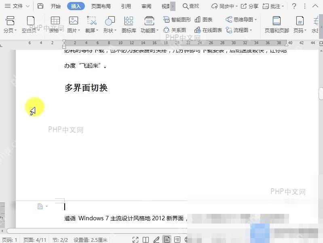Open the 表格 table insert tool
This screenshot has width=323, height=243.
(55, 25)
